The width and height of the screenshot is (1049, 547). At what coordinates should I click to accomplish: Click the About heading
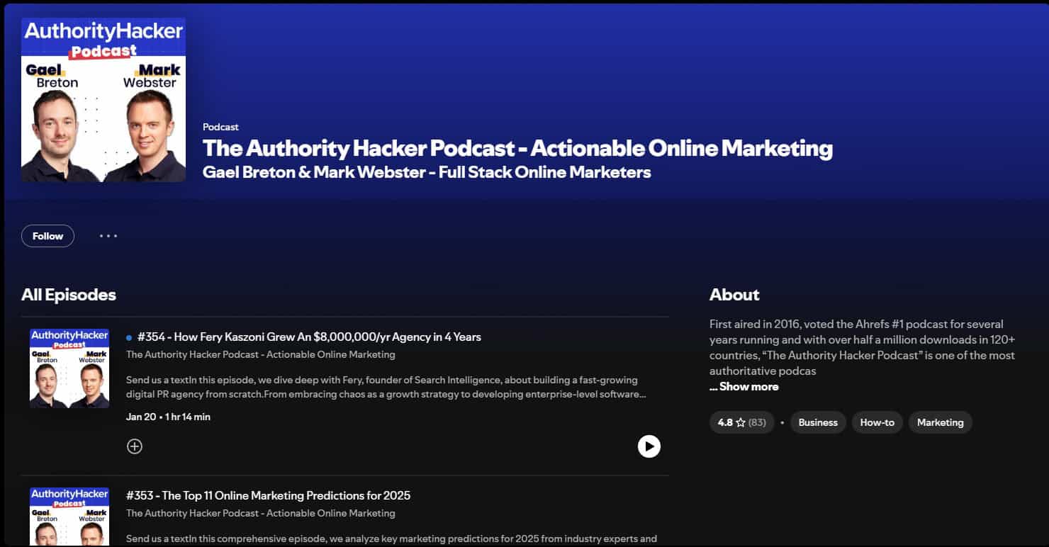tap(734, 295)
